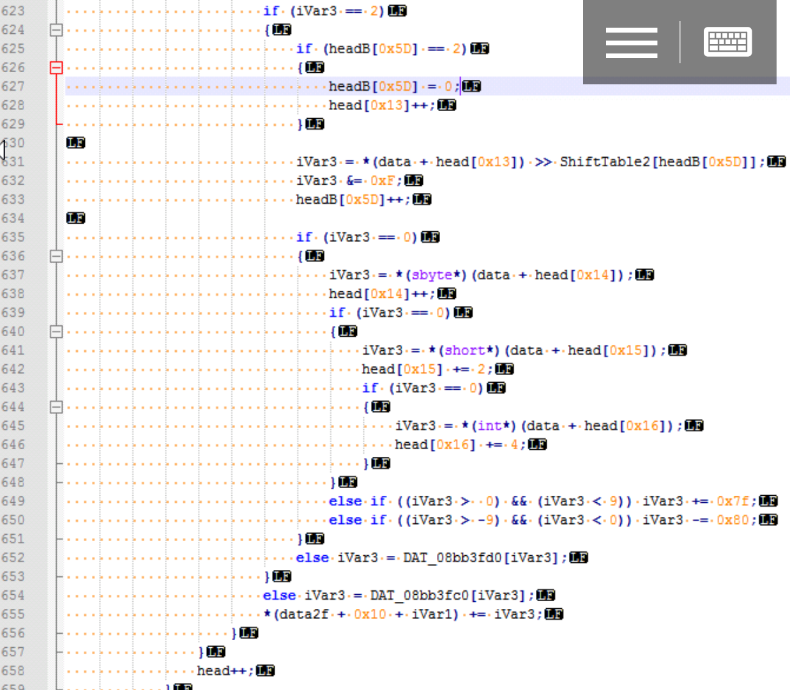Open the hamburger menu in the overlay

(x=631, y=43)
